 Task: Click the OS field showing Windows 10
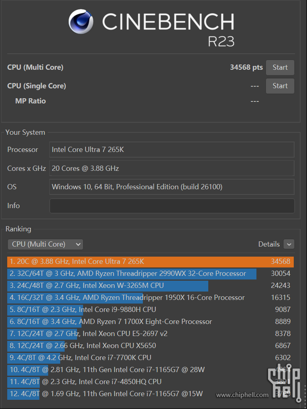coord(172,187)
